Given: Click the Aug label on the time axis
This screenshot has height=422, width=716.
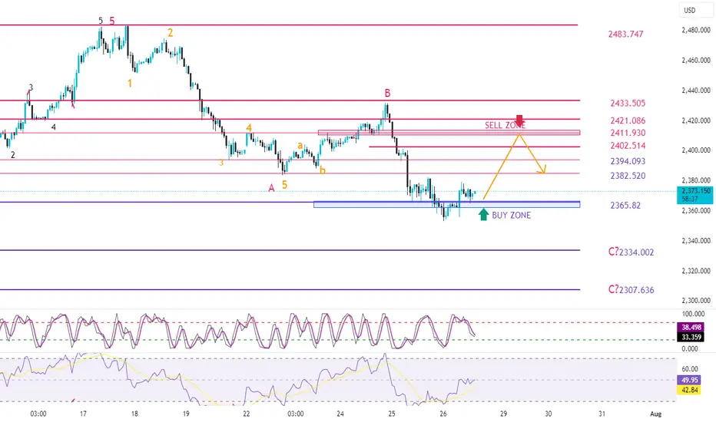Looking at the screenshot, I should tap(656, 414).
